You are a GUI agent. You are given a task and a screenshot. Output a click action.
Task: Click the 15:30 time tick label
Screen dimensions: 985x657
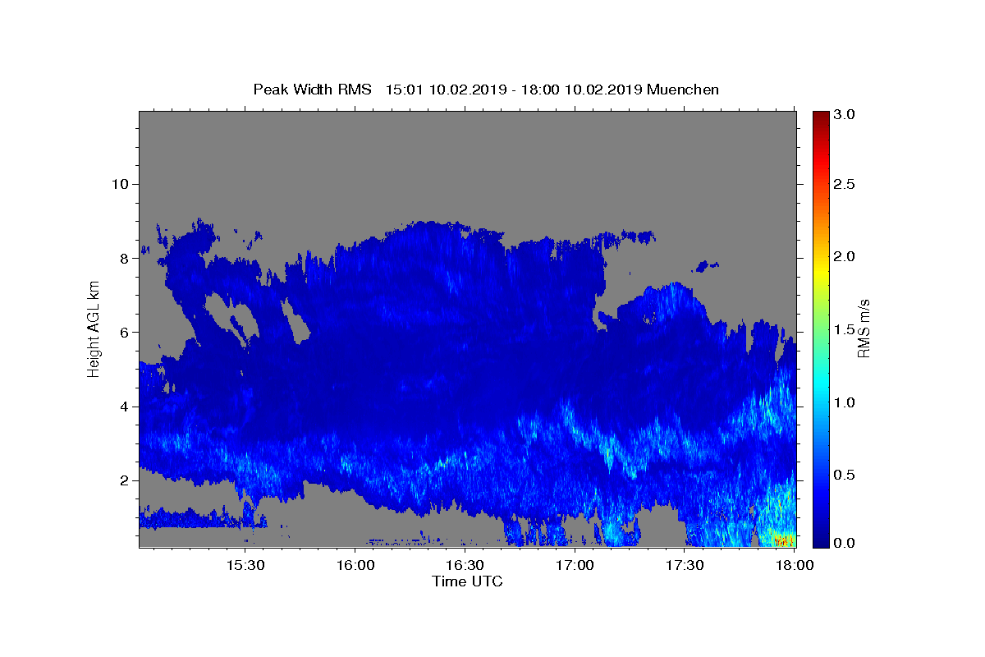click(245, 566)
